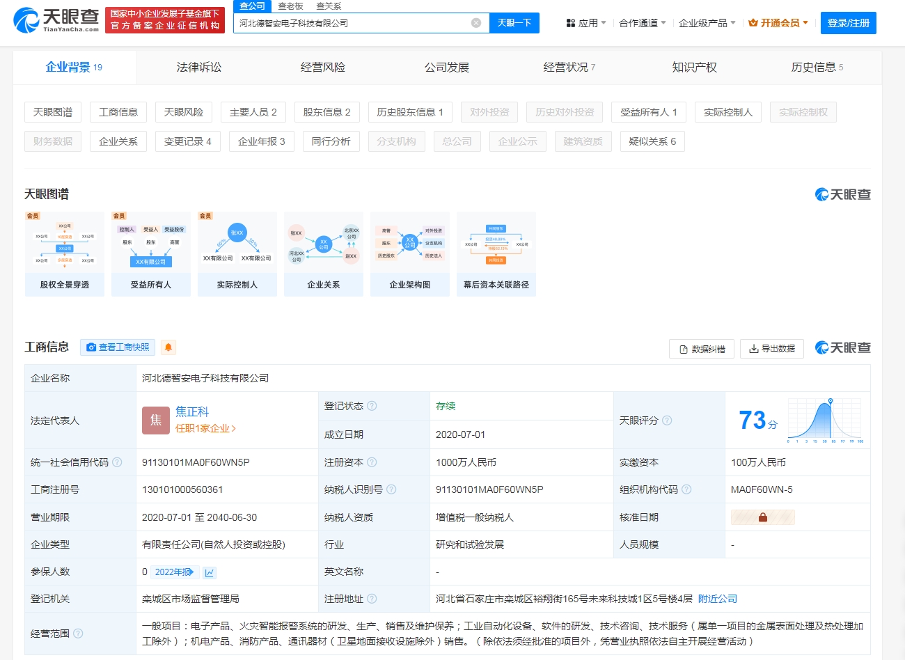Jump to 企业关系 section button

(118, 141)
